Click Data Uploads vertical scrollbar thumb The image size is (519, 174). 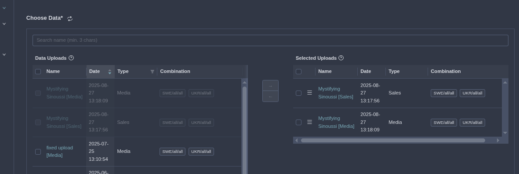point(245,130)
